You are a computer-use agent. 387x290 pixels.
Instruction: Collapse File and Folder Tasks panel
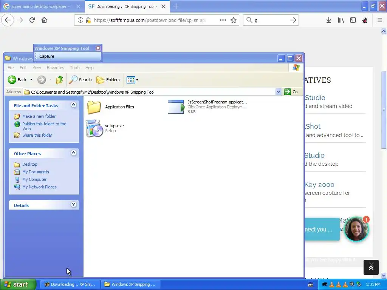tap(73, 105)
